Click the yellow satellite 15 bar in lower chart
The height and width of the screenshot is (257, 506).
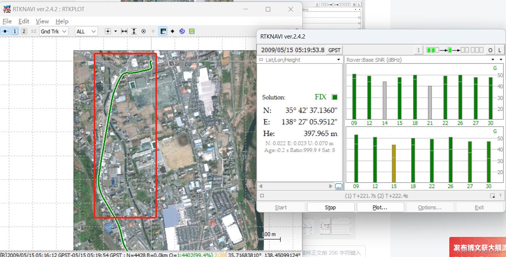coord(394,163)
